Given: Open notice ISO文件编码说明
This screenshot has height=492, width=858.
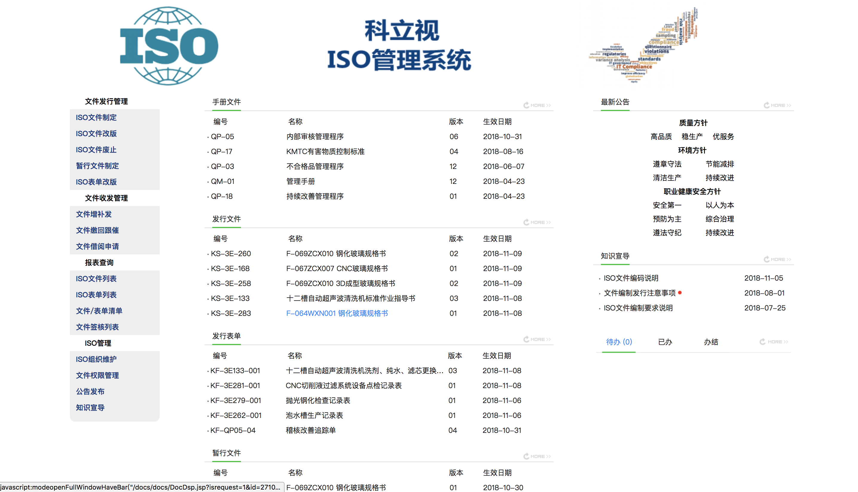Looking at the screenshot, I should pyautogui.click(x=631, y=278).
